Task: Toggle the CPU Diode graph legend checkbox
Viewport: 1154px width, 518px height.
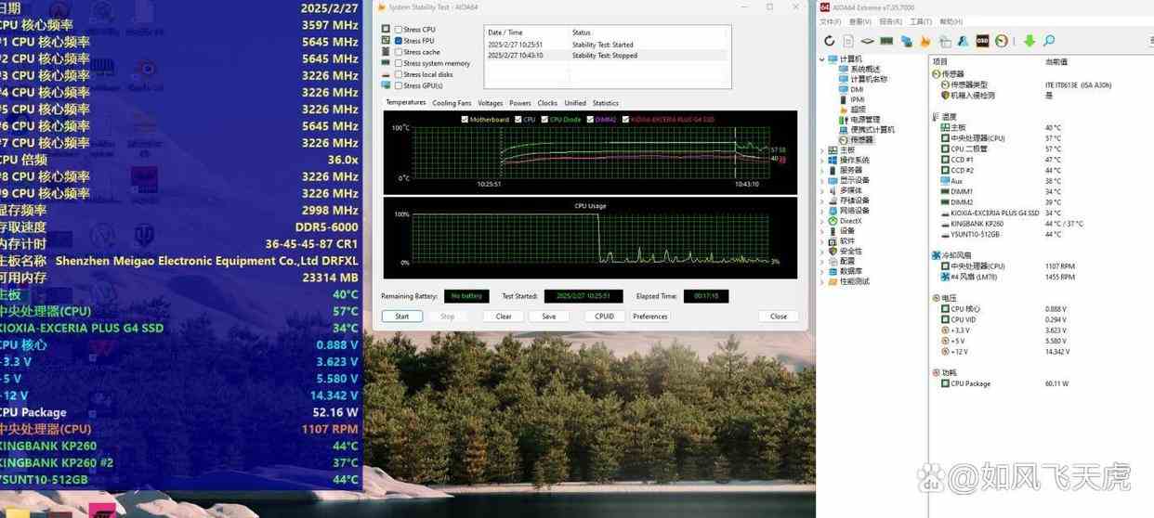Action: [544, 119]
